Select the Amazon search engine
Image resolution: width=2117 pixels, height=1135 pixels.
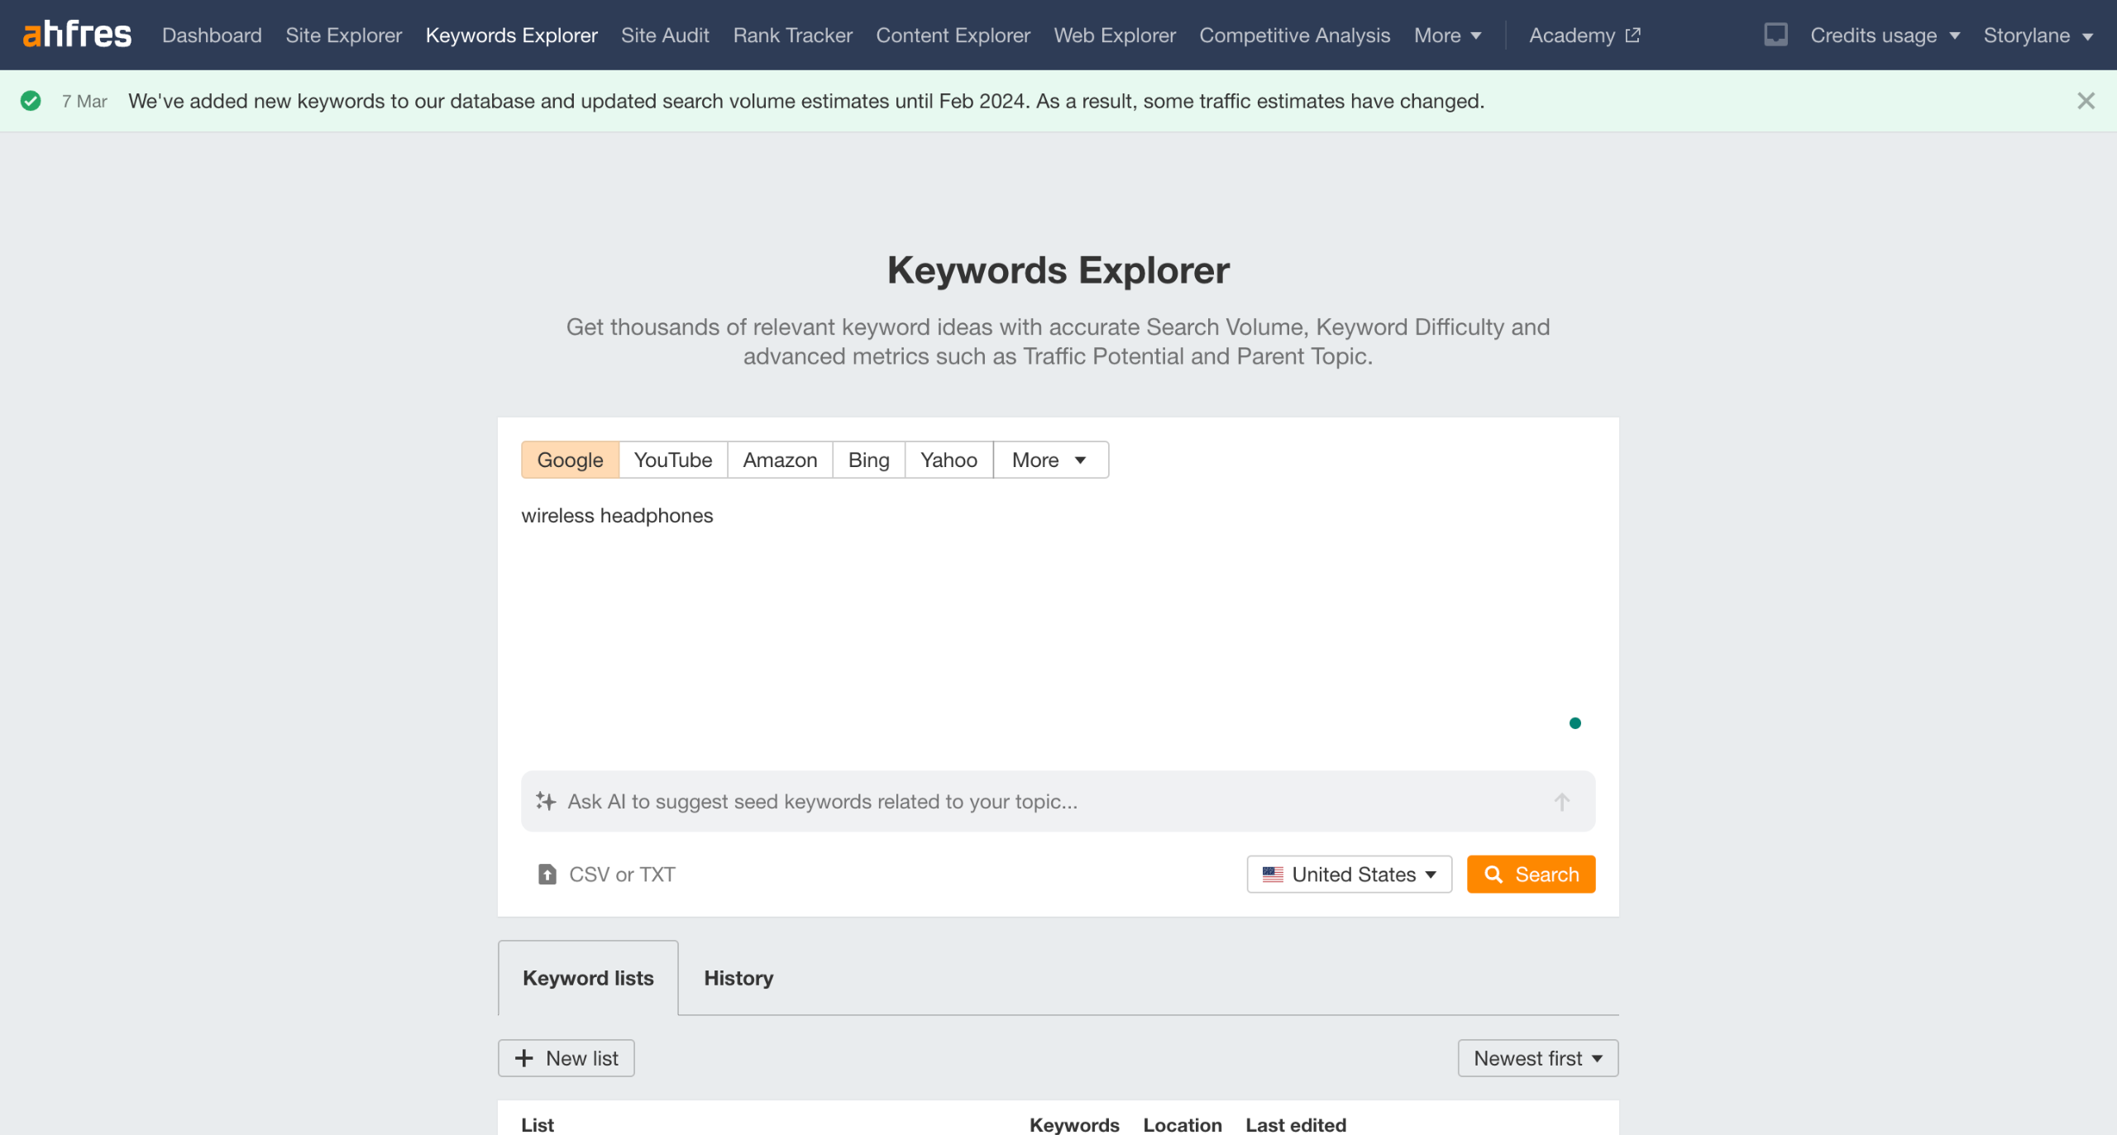click(x=778, y=460)
